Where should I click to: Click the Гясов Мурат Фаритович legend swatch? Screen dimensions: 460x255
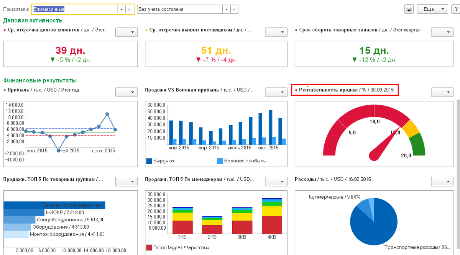click(149, 248)
